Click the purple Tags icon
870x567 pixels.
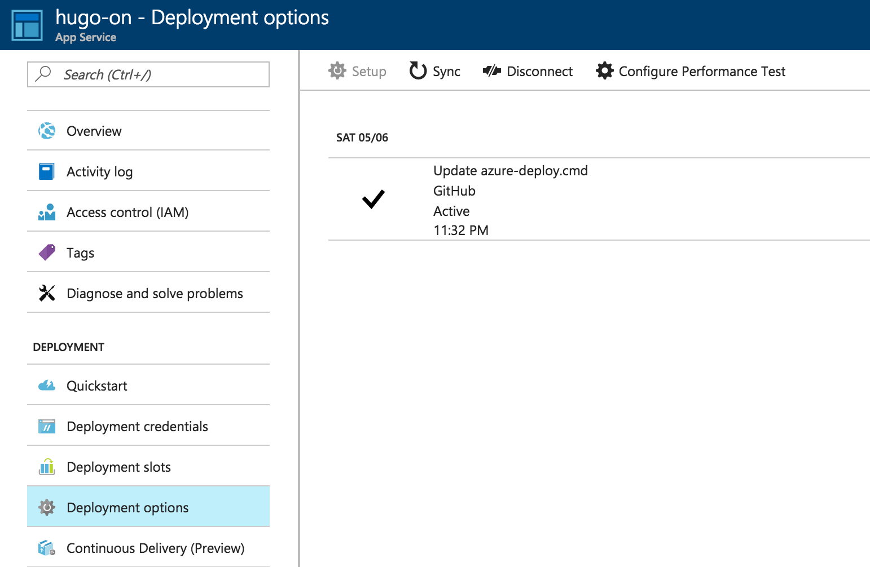click(47, 253)
